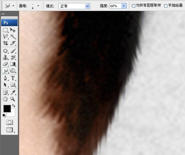Select the Polygonal Lasso tool
The height and width of the screenshot is (155, 185).
[5, 37]
